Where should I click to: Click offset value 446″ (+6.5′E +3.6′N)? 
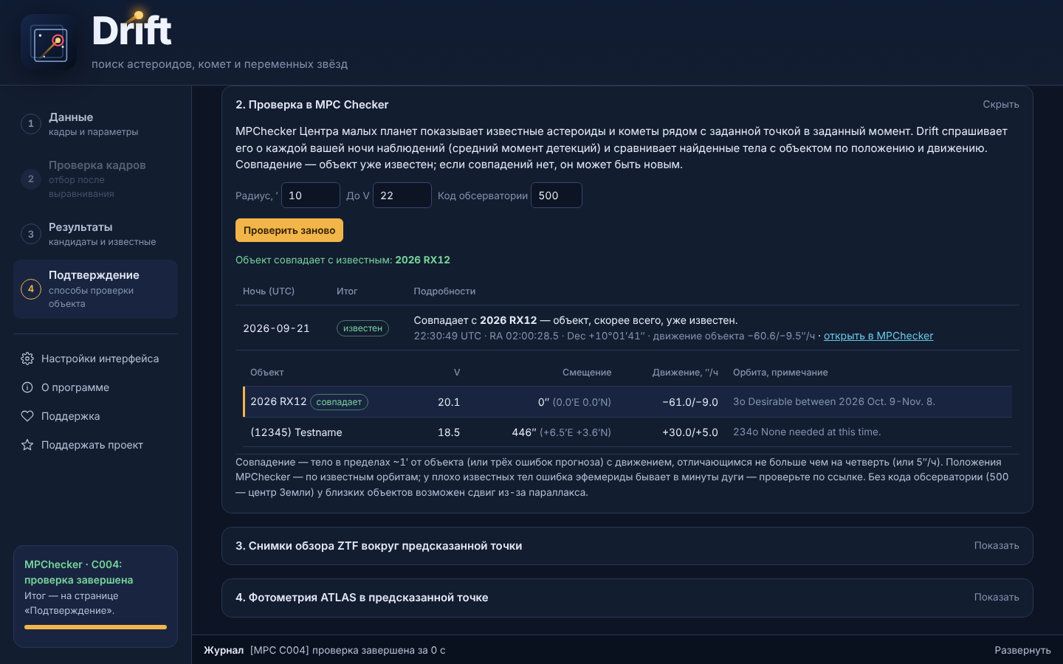[561, 432]
